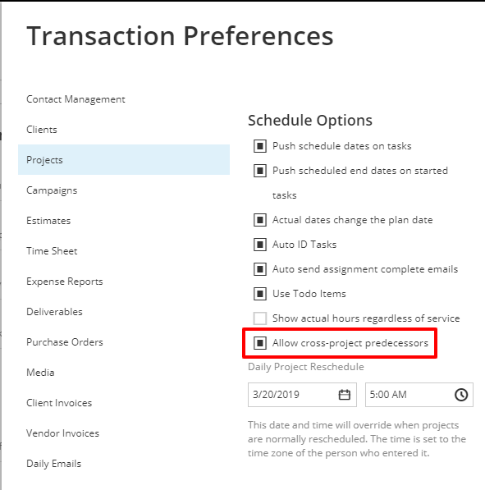Viewport: 485px width, 490px height.
Task: Uncheck Use Todo Items option
Action: coord(260,294)
